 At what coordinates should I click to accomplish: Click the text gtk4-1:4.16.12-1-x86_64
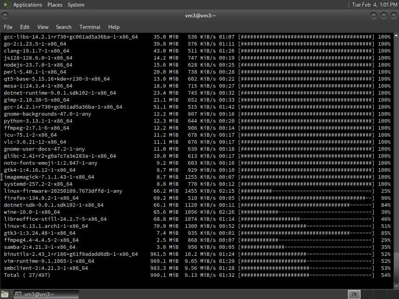[x=40, y=170]
